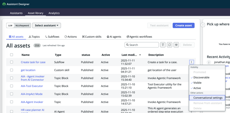Screen dimensions: 230x113
Task: Expand the Pick up where panel arrow
Action: point(203,25)
